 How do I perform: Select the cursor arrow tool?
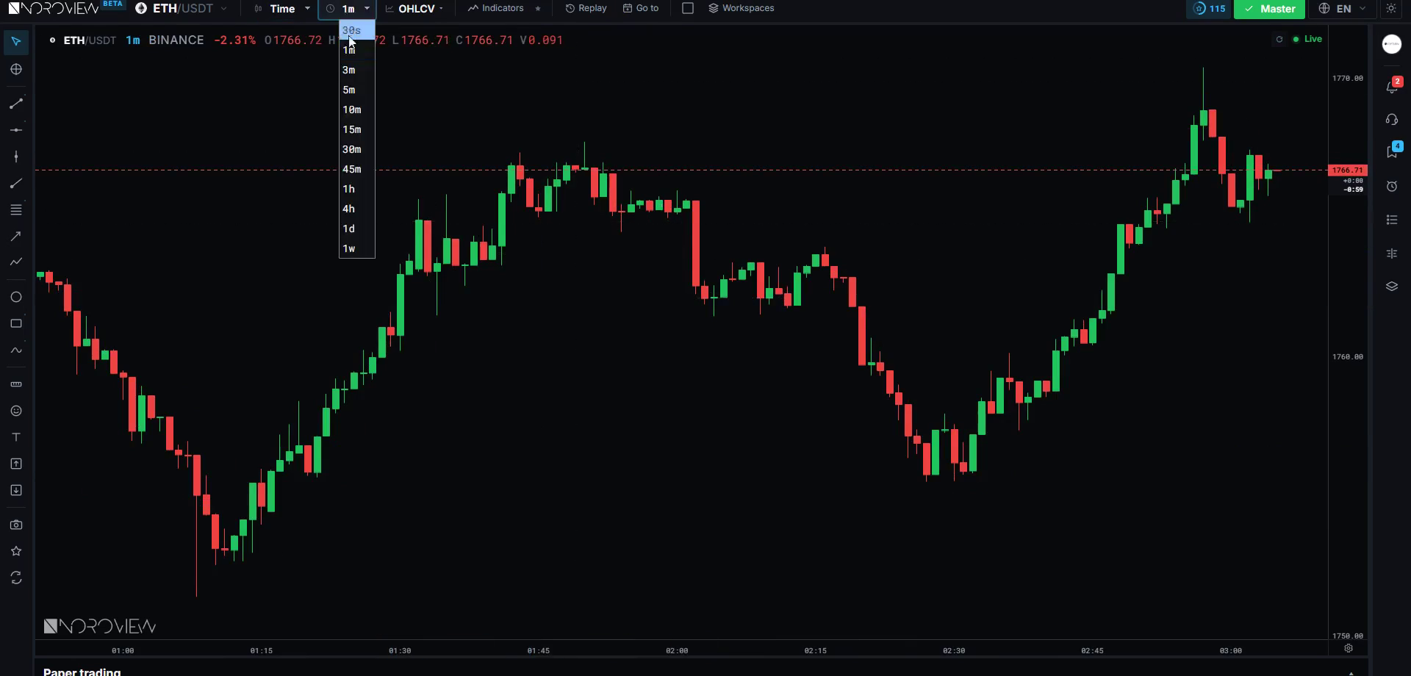pos(16,42)
